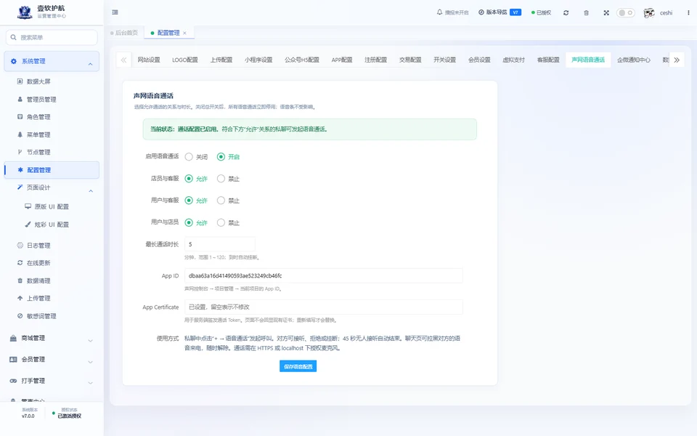This screenshot has height=436, width=697.
Task: Open the LOGO配置 config tab
Action: tap(185, 60)
